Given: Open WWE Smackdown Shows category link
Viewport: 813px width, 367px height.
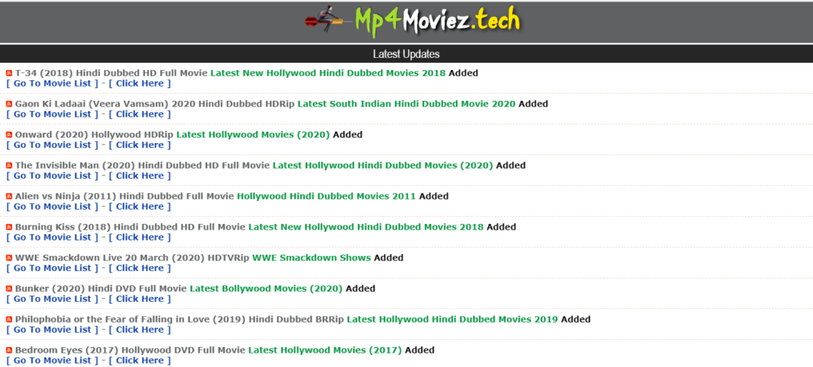Looking at the screenshot, I should [311, 257].
